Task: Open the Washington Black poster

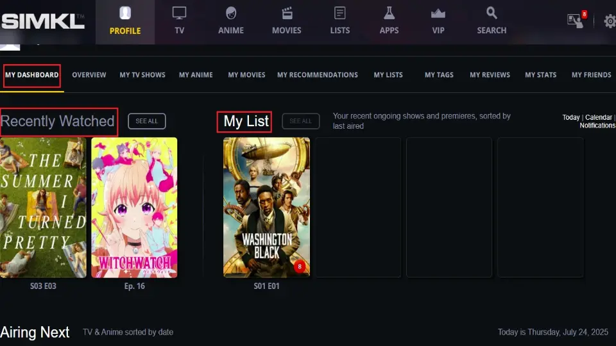Action: click(266, 208)
